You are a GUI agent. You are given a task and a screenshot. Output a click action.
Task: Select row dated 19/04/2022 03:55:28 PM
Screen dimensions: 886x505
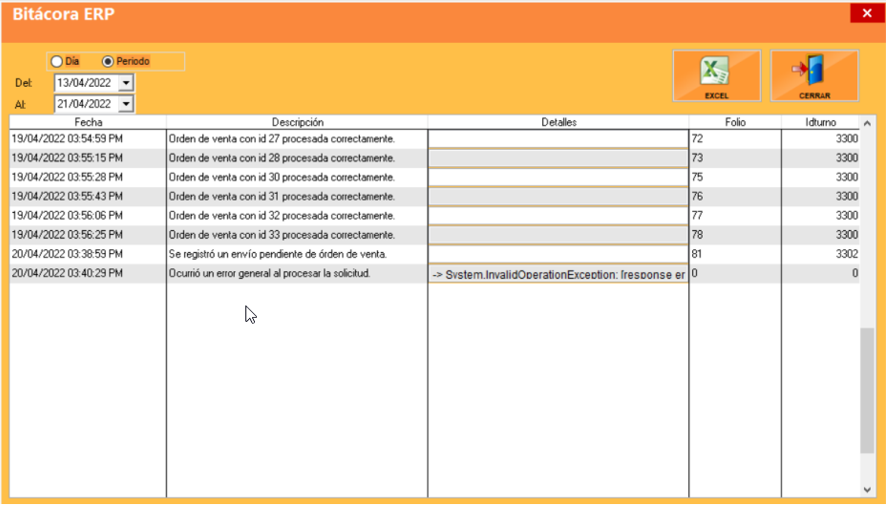[434, 178]
